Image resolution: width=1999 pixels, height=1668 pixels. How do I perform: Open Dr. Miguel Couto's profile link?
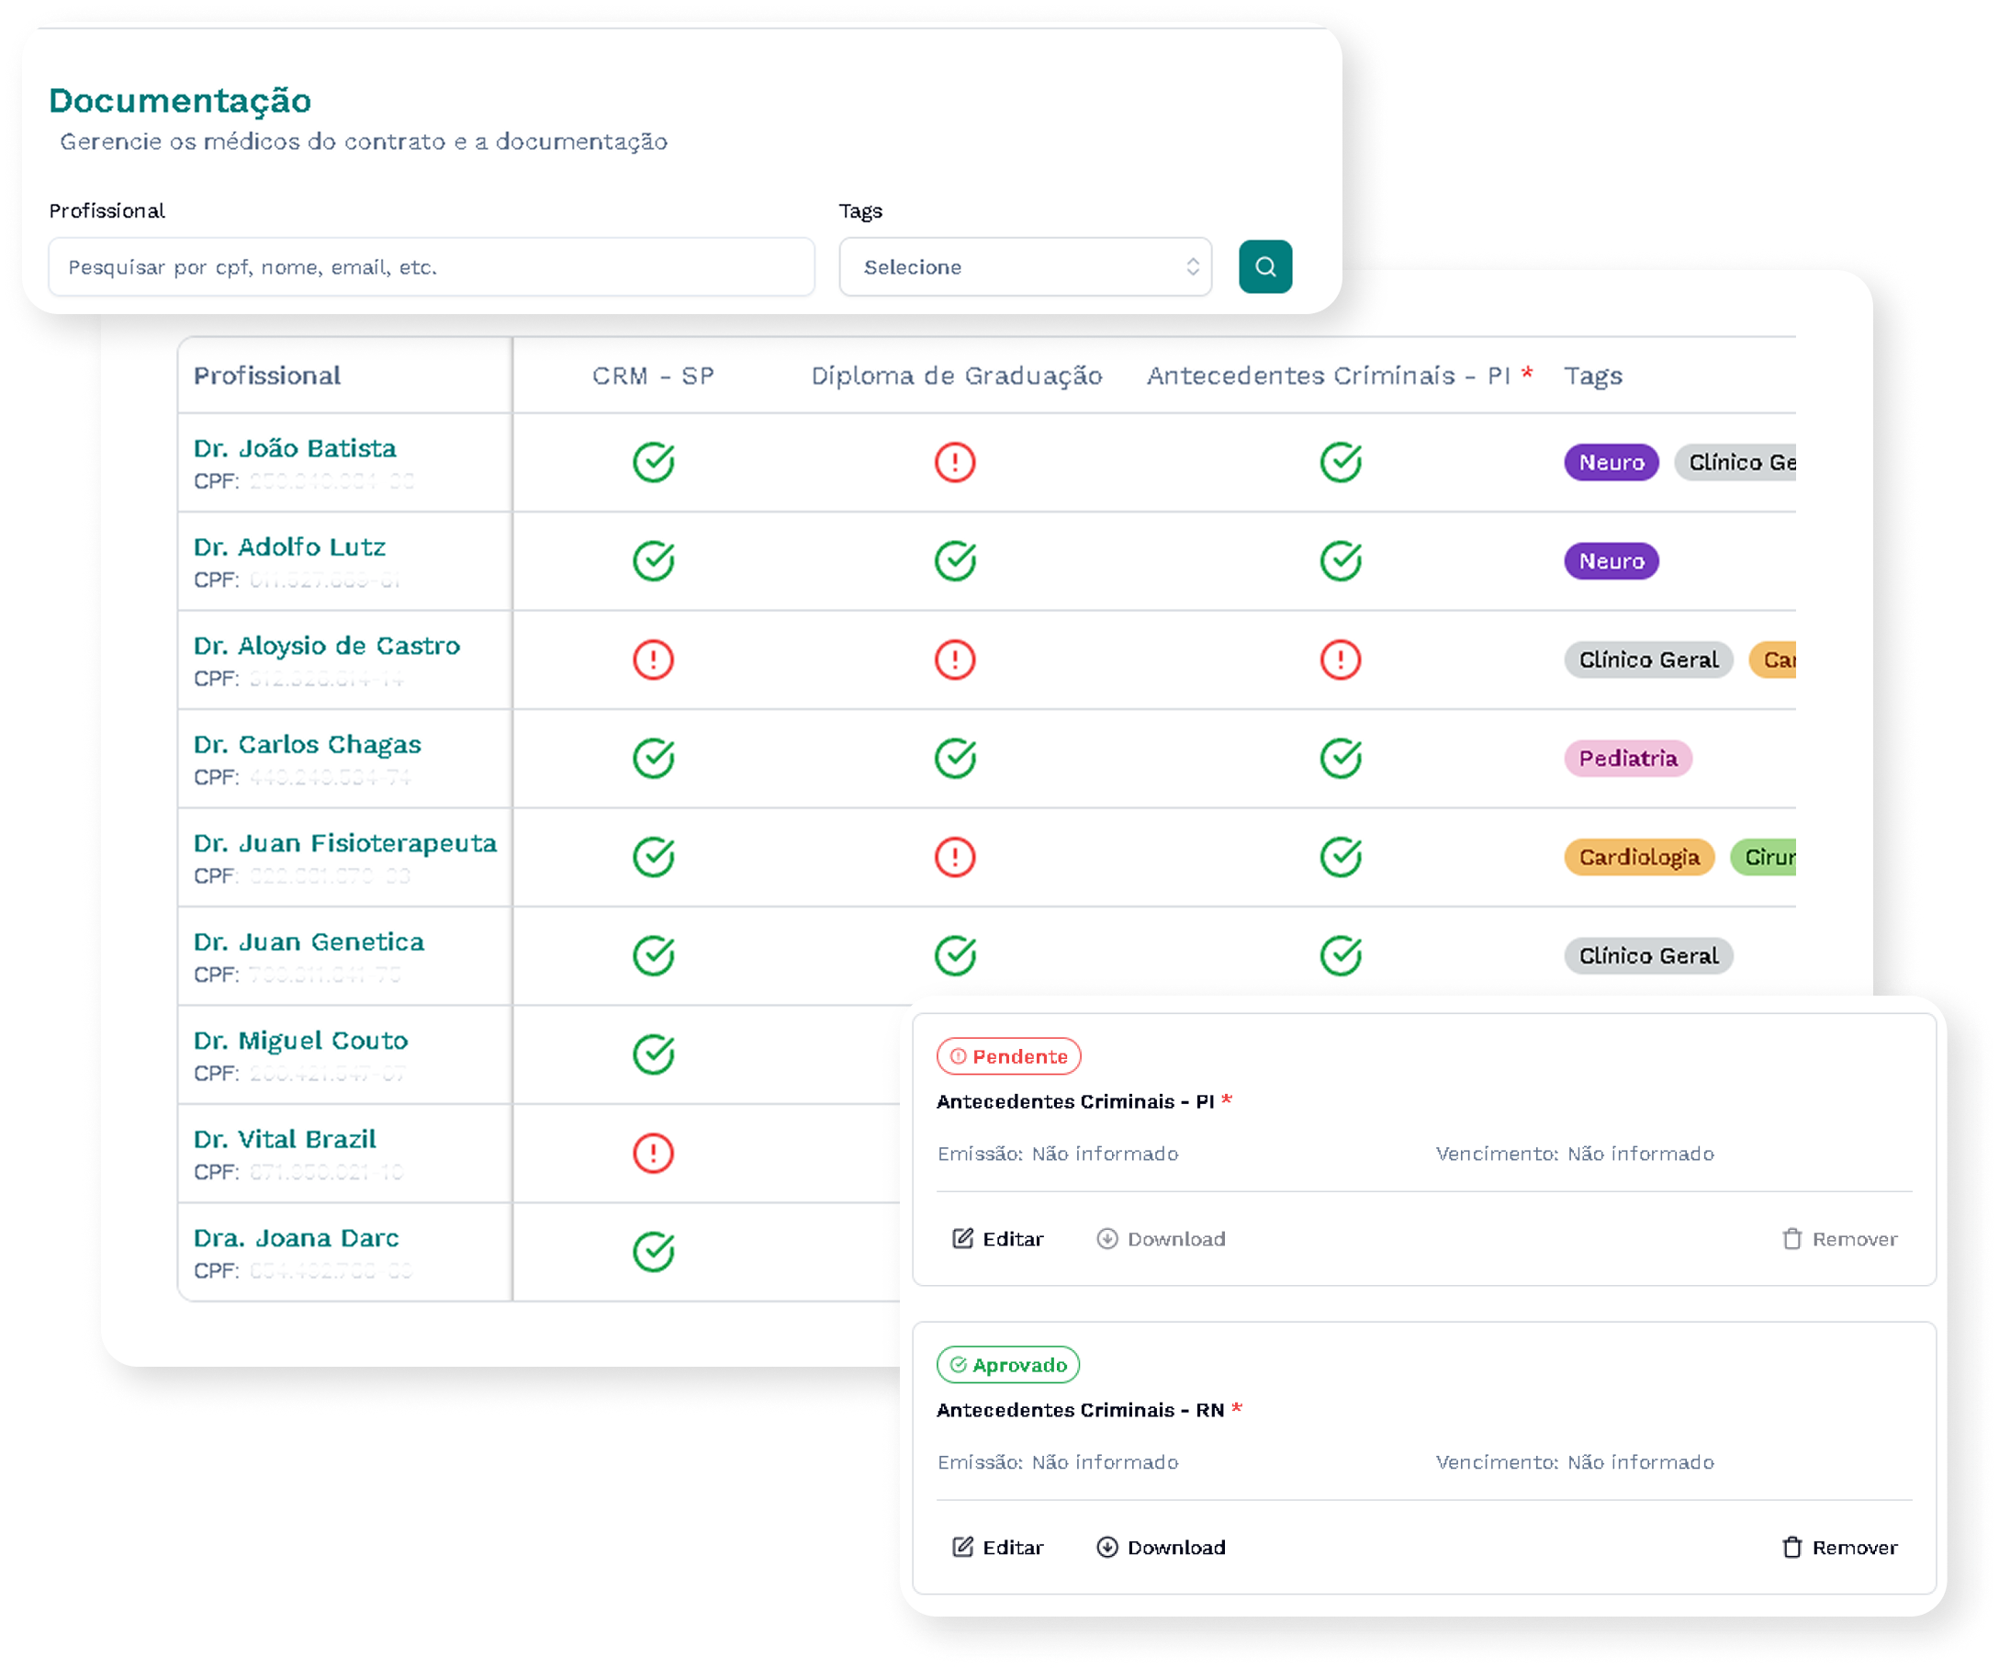[300, 1041]
